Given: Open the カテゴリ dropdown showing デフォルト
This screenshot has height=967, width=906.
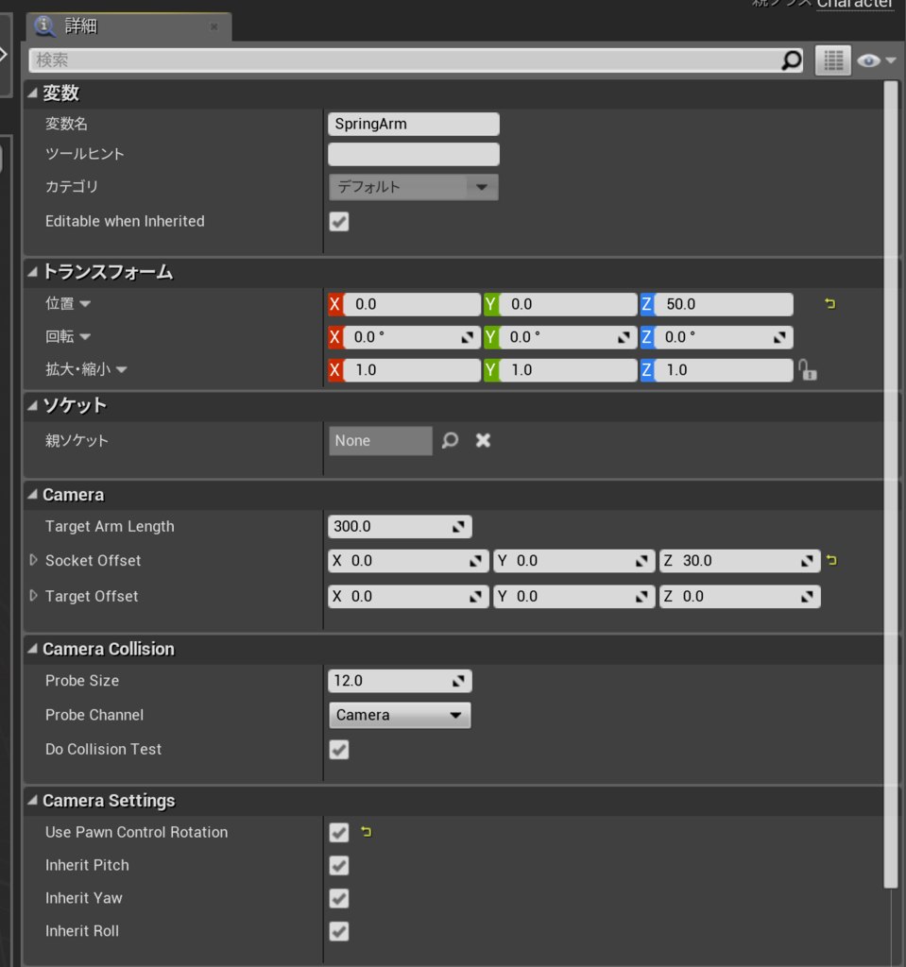Looking at the screenshot, I should pyautogui.click(x=414, y=187).
